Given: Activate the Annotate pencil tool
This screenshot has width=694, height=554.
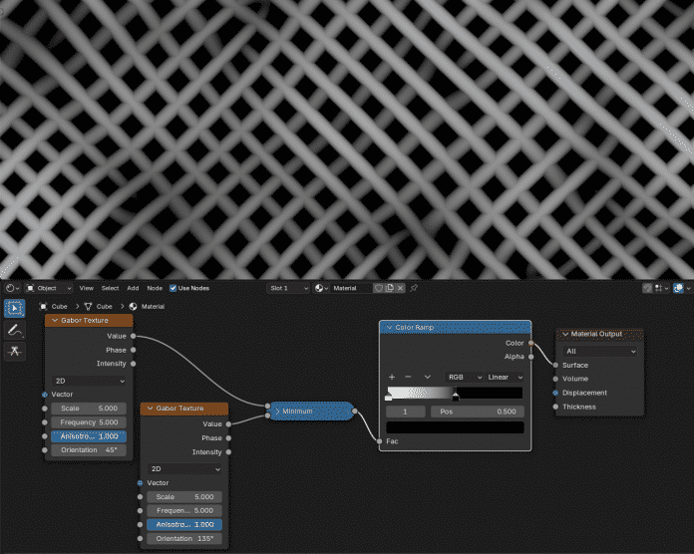Looking at the screenshot, I should pyautogui.click(x=15, y=330).
